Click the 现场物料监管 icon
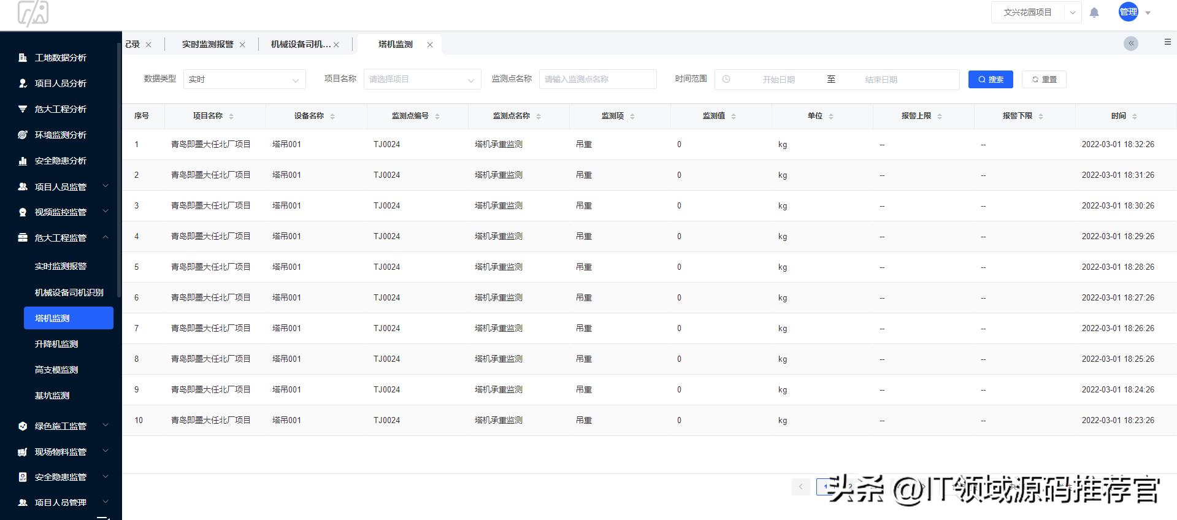The height and width of the screenshot is (520, 1177). click(23, 452)
